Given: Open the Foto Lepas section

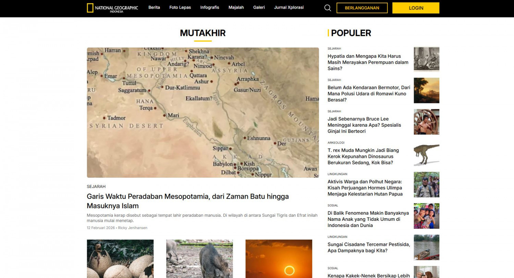Looking at the screenshot, I should 180,7.
